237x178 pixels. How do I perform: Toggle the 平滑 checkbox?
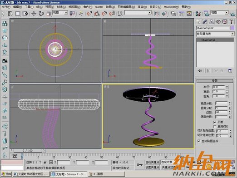[x=215, y=122]
